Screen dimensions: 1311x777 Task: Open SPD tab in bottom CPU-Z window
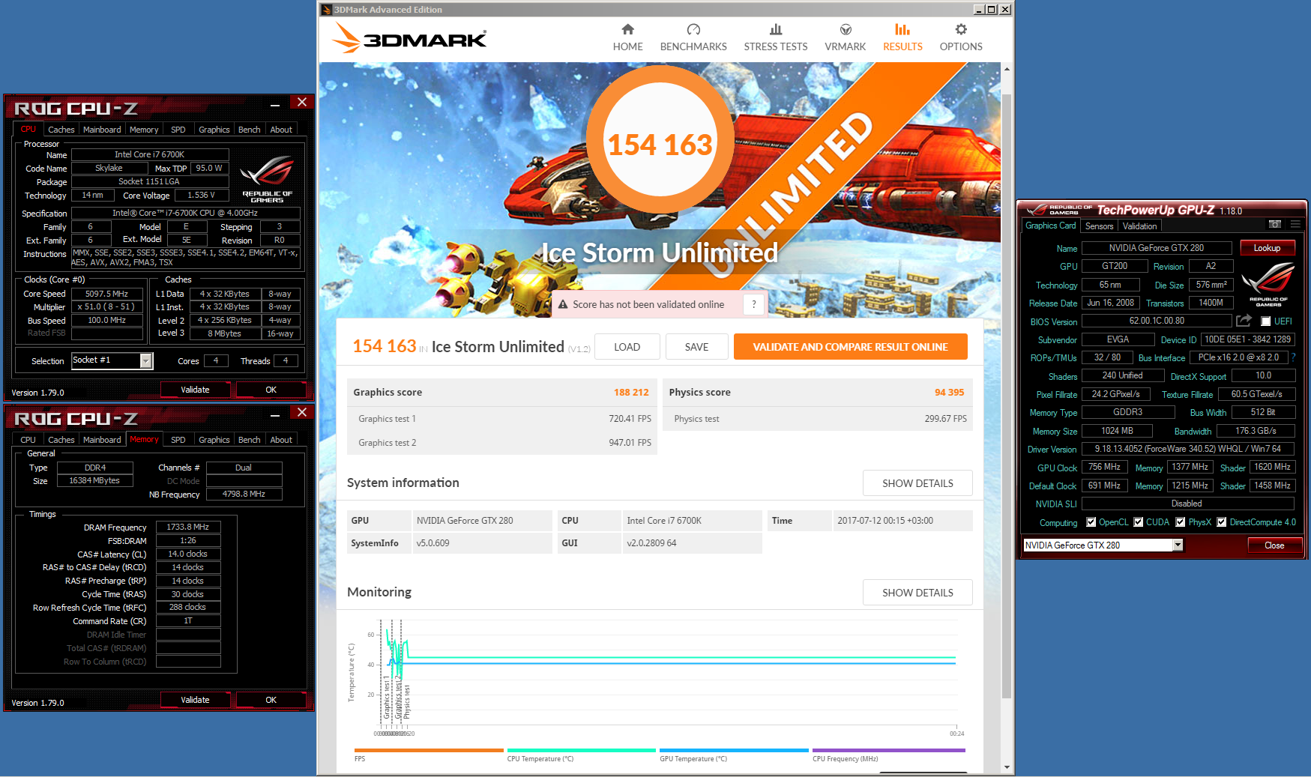click(x=178, y=440)
